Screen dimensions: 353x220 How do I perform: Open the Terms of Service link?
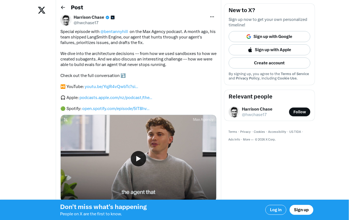pyautogui.click(x=295, y=74)
